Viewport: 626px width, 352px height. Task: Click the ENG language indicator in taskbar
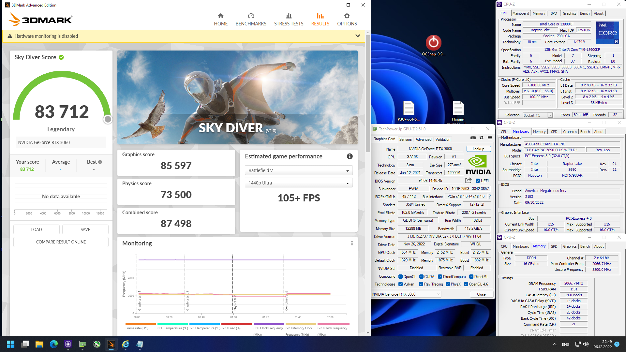coord(566,345)
